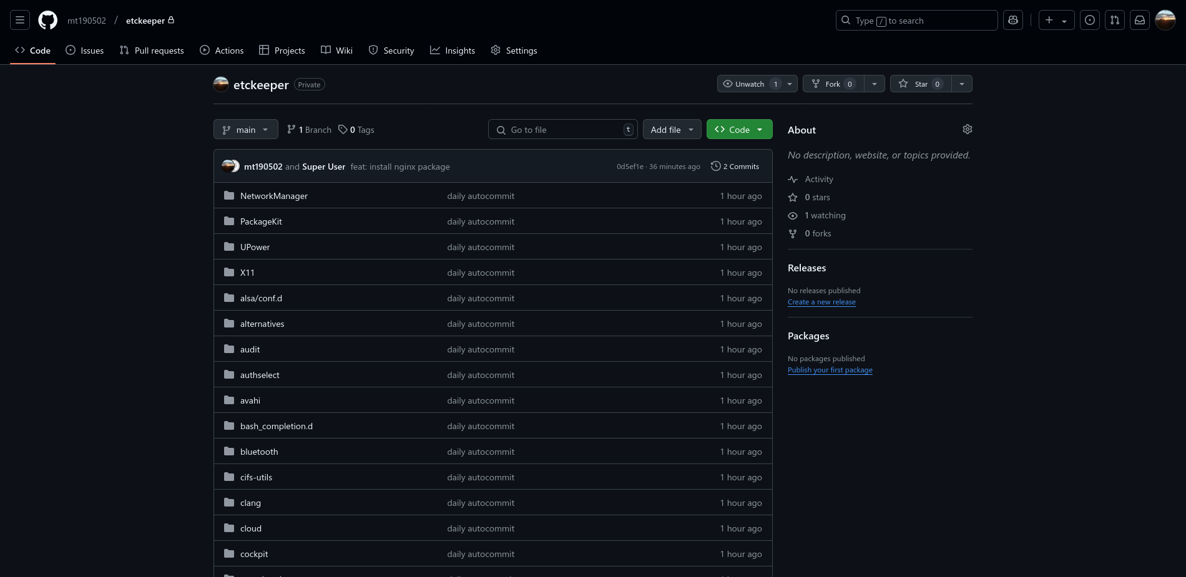Image resolution: width=1186 pixels, height=577 pixels.
Task: Switch to the Code tab
Action: (33, 51)
